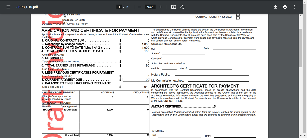Select the Current Payment Due amount box

coord(136,80)
